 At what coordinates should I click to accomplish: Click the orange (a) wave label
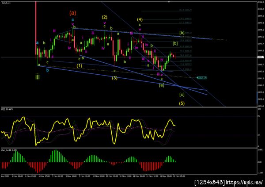(73, 13)
